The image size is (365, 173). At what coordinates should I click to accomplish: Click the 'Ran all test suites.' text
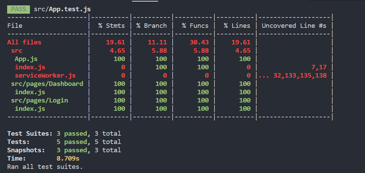(45, 167)
